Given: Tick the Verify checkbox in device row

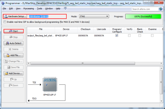Looking at the screenshot, I should [129, 36].
